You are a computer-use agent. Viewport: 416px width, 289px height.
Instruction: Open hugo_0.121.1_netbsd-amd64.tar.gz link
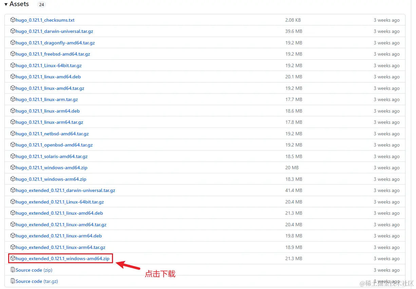[52, 134]
